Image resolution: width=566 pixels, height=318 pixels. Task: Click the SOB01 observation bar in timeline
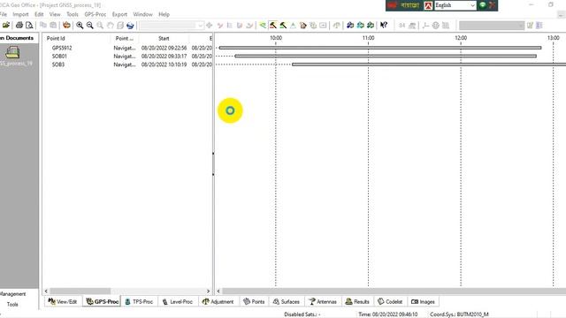386,56
